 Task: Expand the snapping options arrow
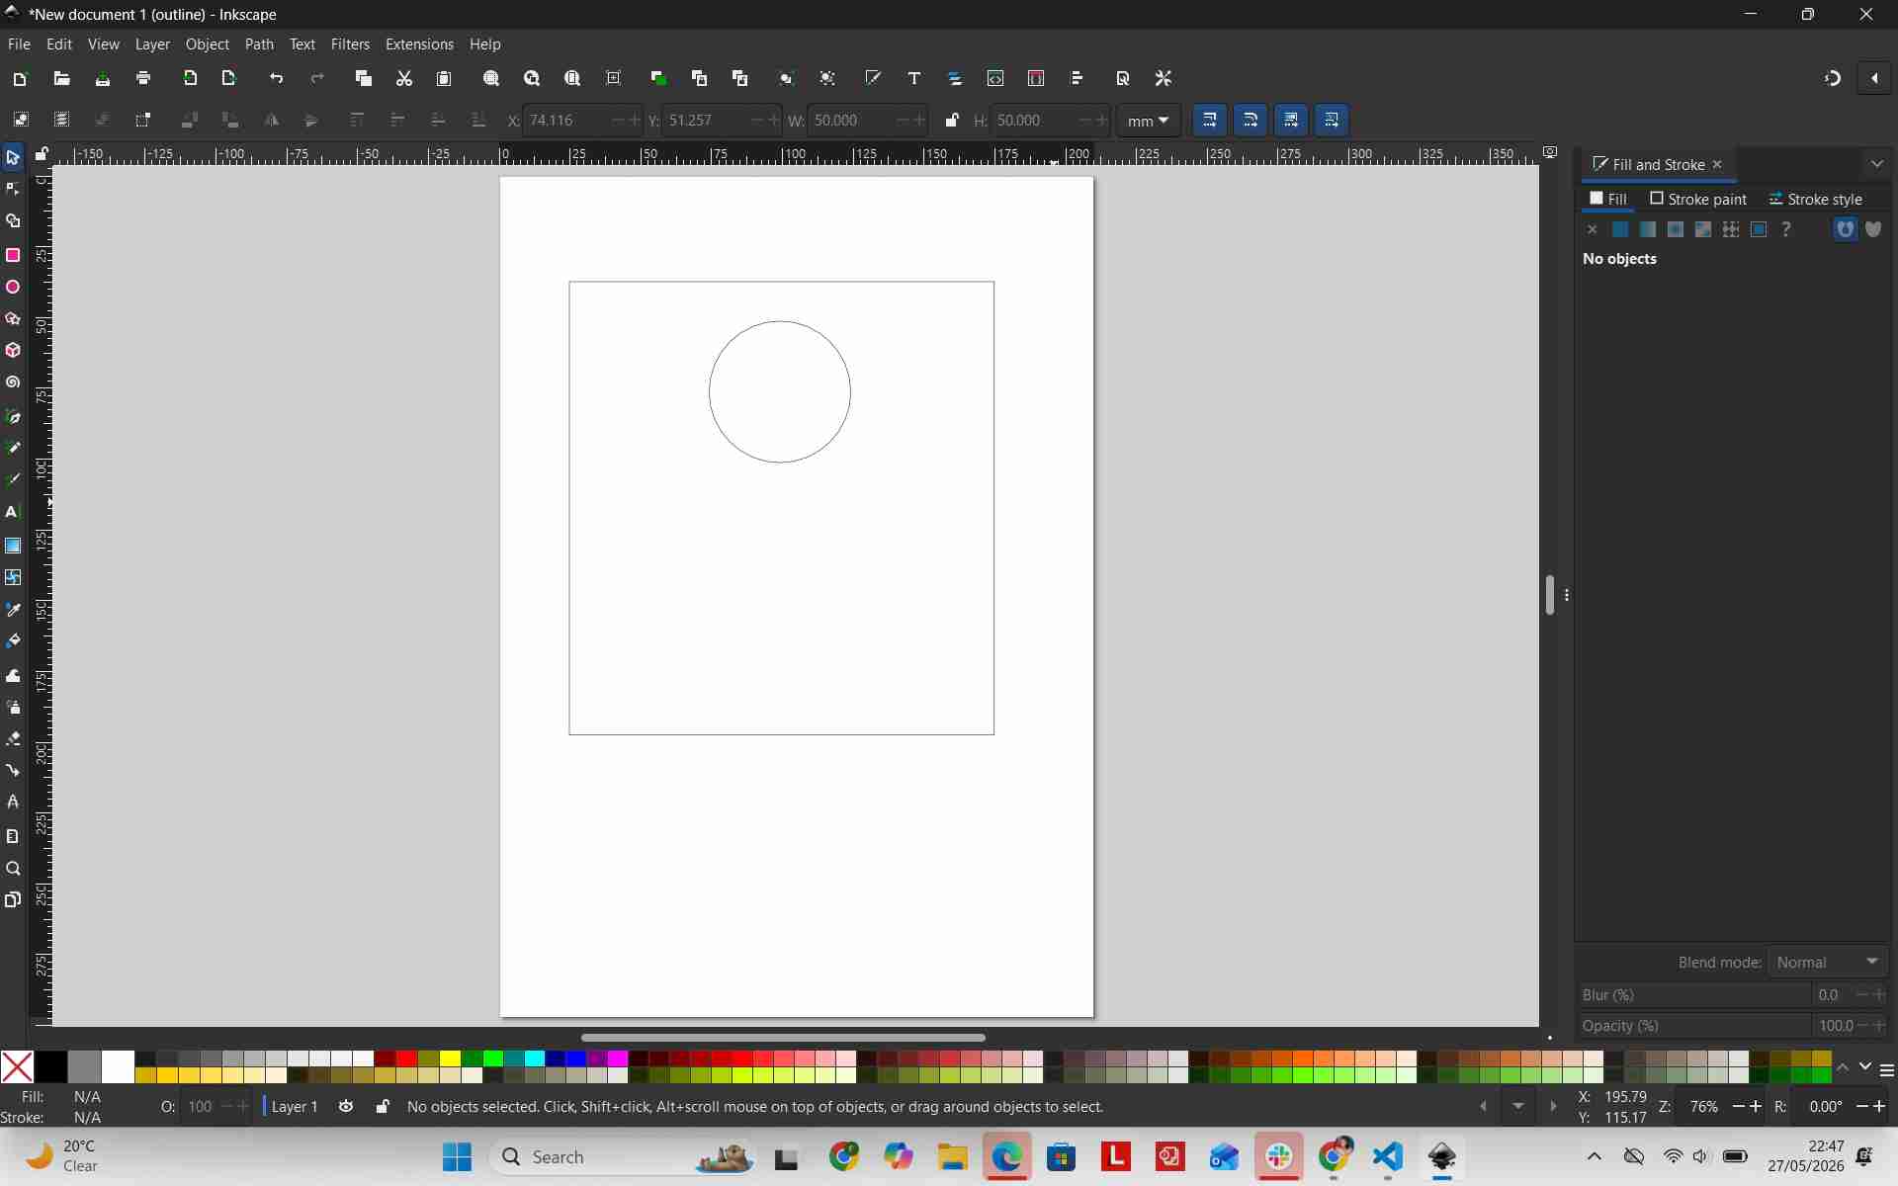point(1874,78)
